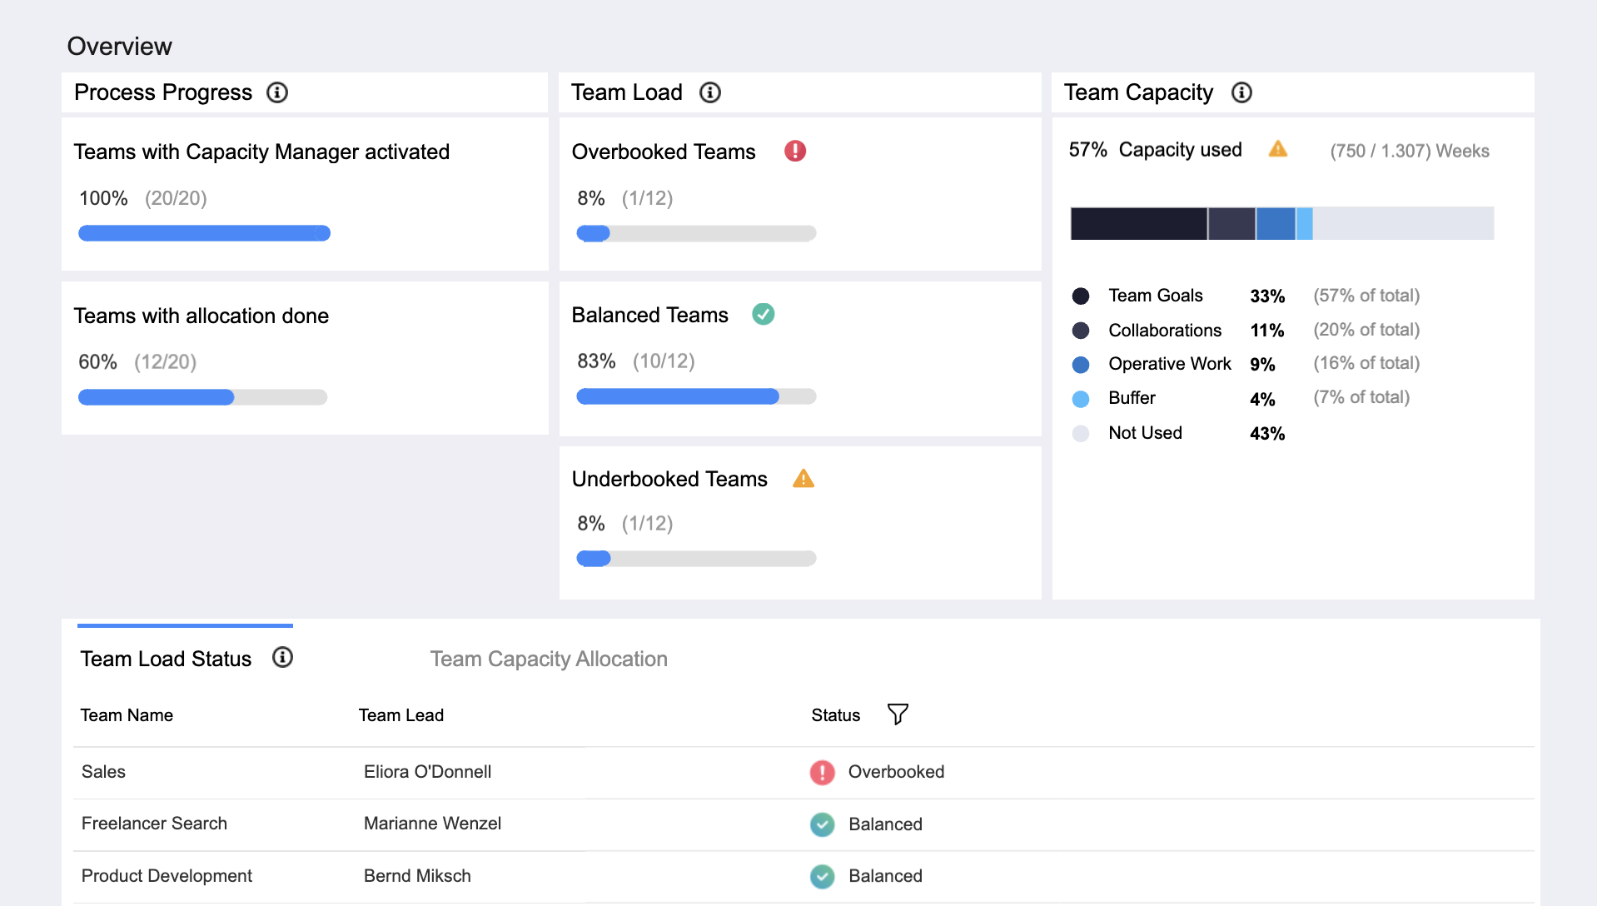Select the Sales team row
The image size is (1597, 906).
[803, 773]
